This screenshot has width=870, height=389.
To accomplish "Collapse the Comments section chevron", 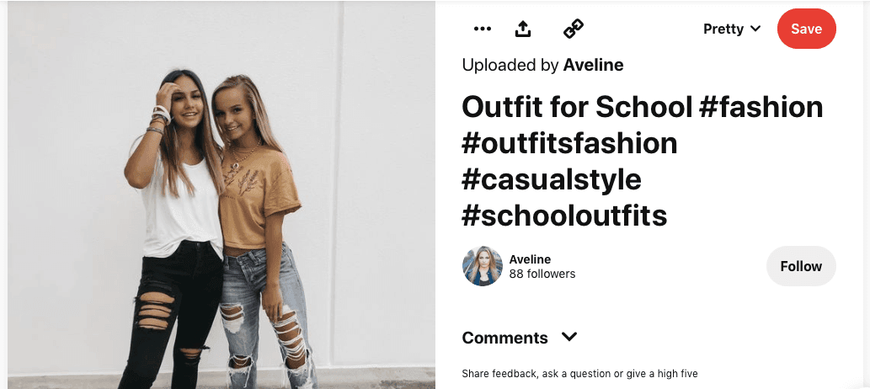I will point(569,337).
